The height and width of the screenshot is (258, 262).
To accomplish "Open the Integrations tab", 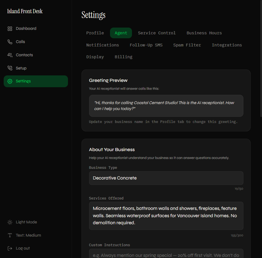I will click(x=227, y=45).
